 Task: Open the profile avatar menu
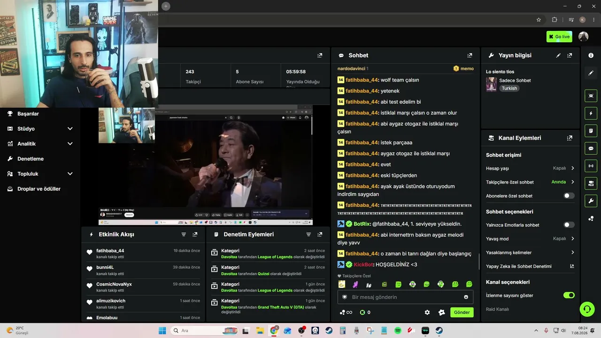coord(583,37)
